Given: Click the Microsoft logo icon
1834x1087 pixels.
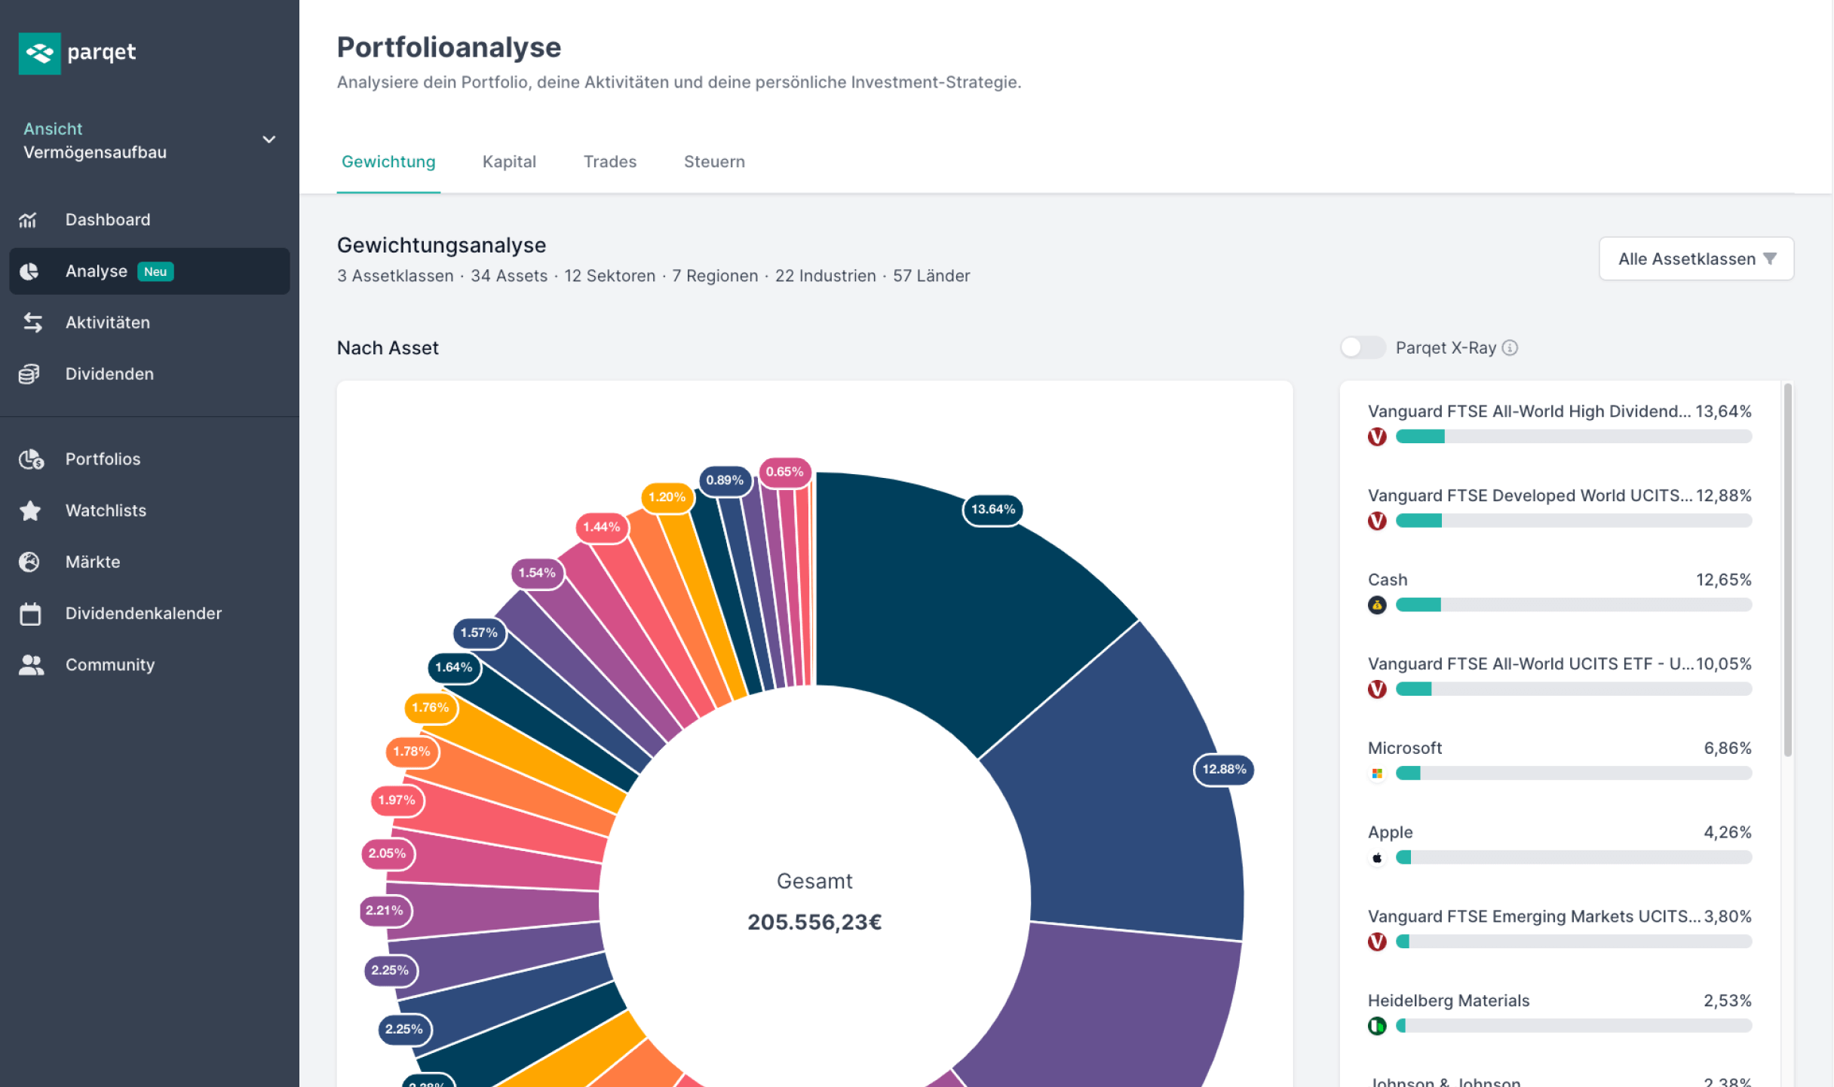Looking at the screenshot, I should (1377, 773).
